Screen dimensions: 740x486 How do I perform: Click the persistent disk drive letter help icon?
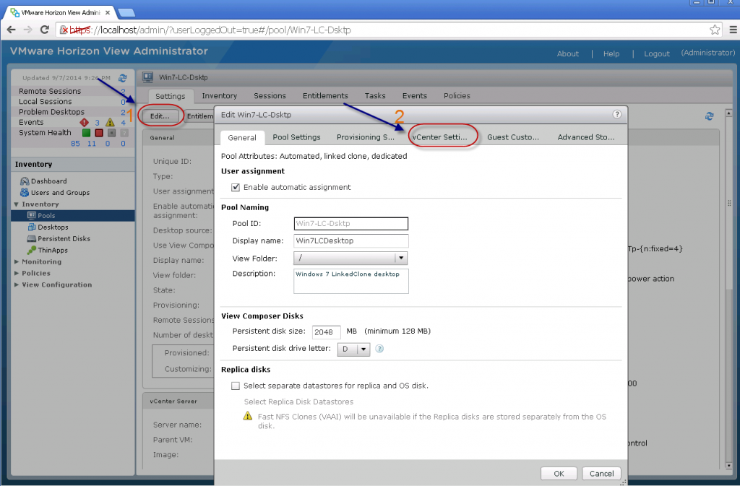tap(379, 349)
